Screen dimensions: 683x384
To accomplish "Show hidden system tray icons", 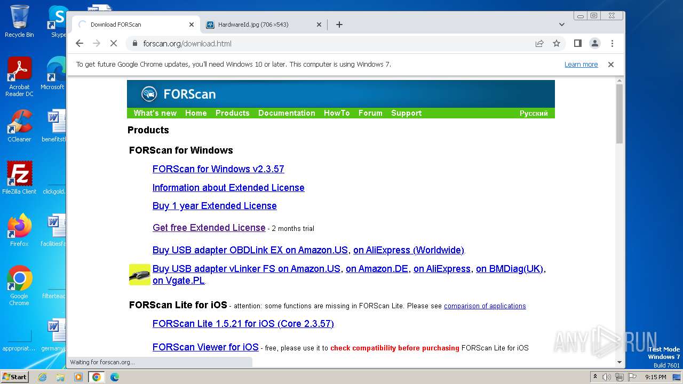I will (595, 377).
